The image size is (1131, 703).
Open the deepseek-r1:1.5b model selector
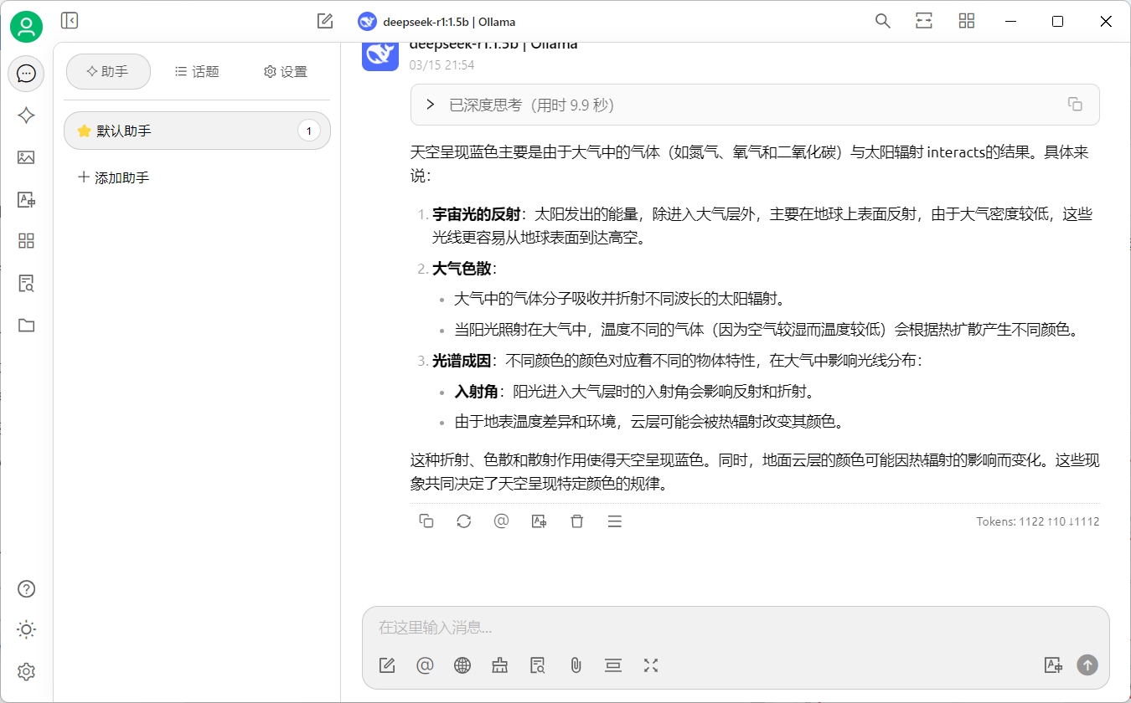[x=436, y=22]
